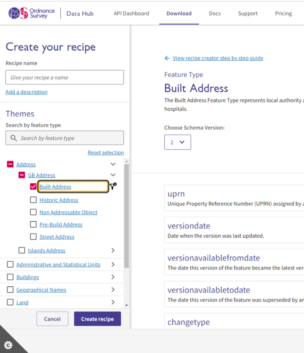
Task: Click the back arrow before the step guide link
Action: (x=167, y=58)
